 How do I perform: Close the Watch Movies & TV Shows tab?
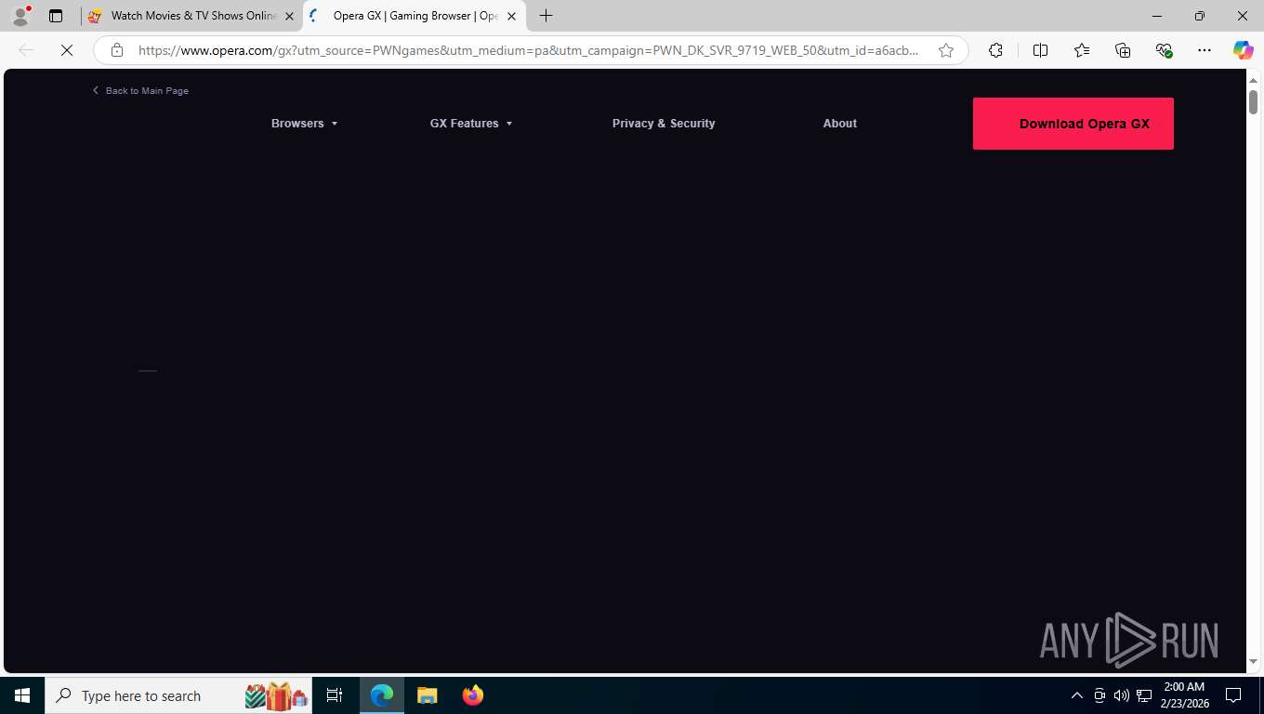point(289,16)
